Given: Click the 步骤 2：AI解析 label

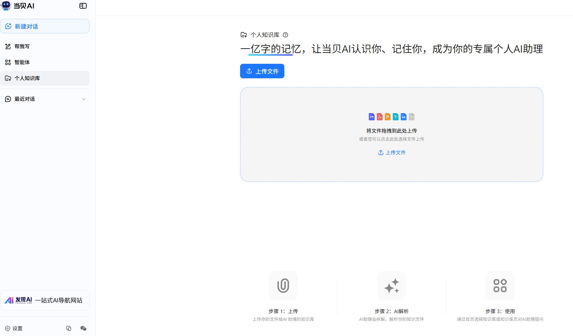Looking at the screenshot, I should [392, 311].
